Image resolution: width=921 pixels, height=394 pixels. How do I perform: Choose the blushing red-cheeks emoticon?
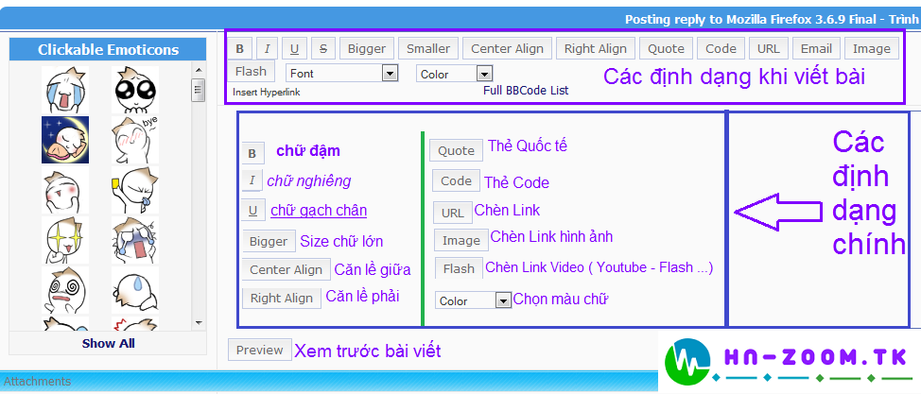tap(65, 190)
